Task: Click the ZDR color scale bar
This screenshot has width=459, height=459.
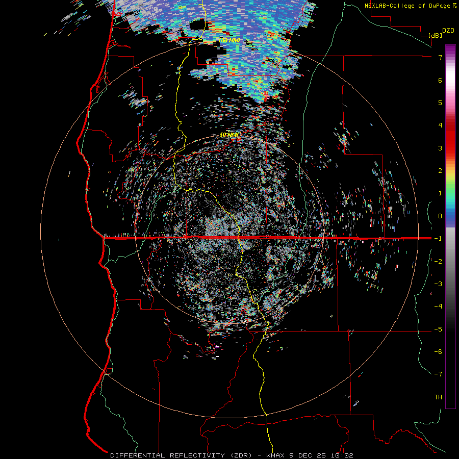Action: click(450, 226)
